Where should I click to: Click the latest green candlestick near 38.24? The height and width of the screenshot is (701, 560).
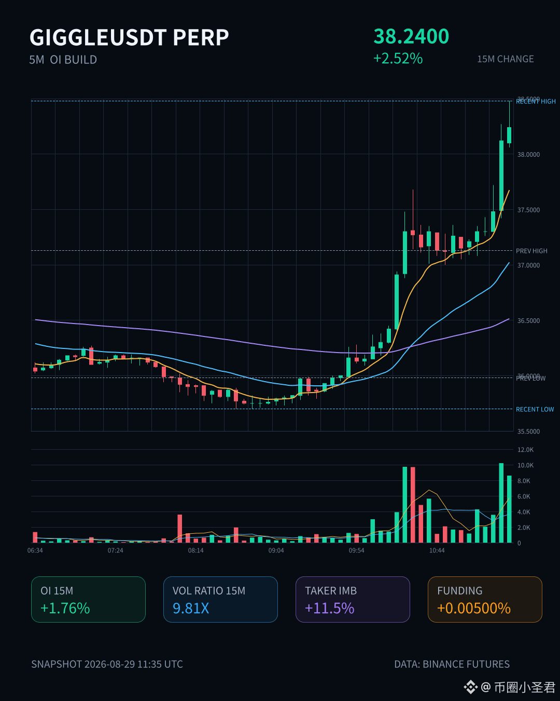click(x=509, y=135)
